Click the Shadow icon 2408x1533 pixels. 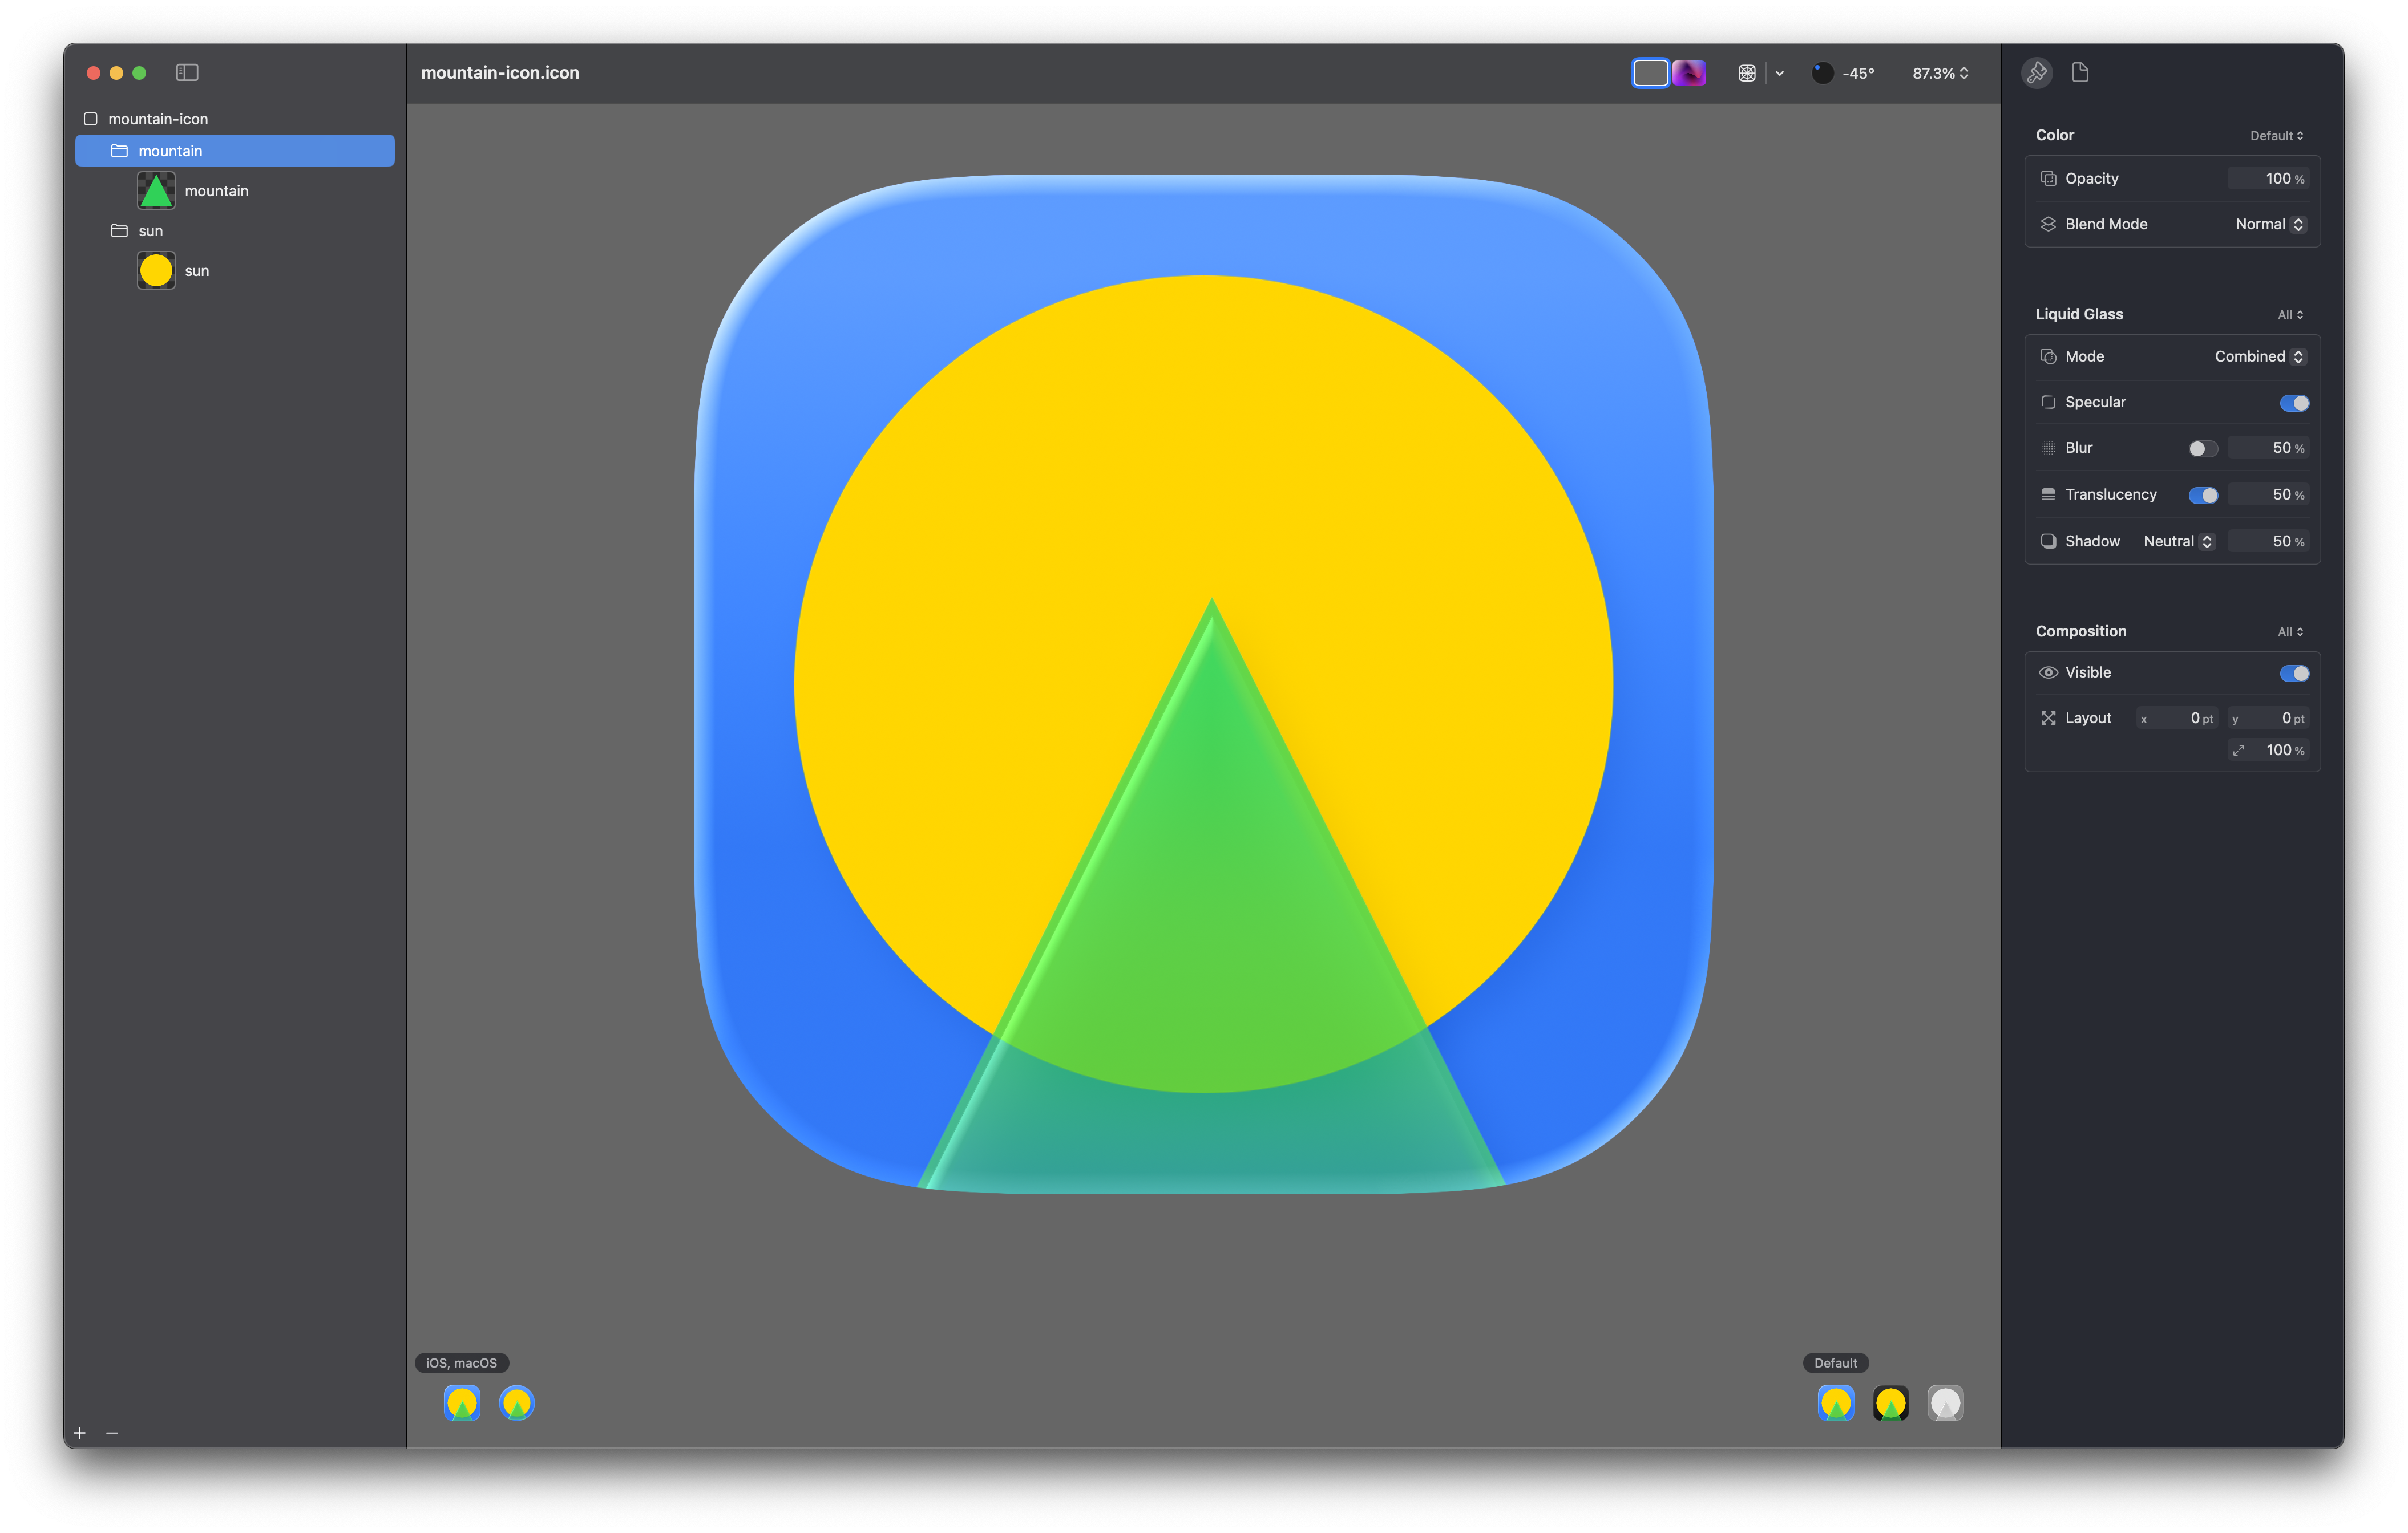click(2048, 541)
